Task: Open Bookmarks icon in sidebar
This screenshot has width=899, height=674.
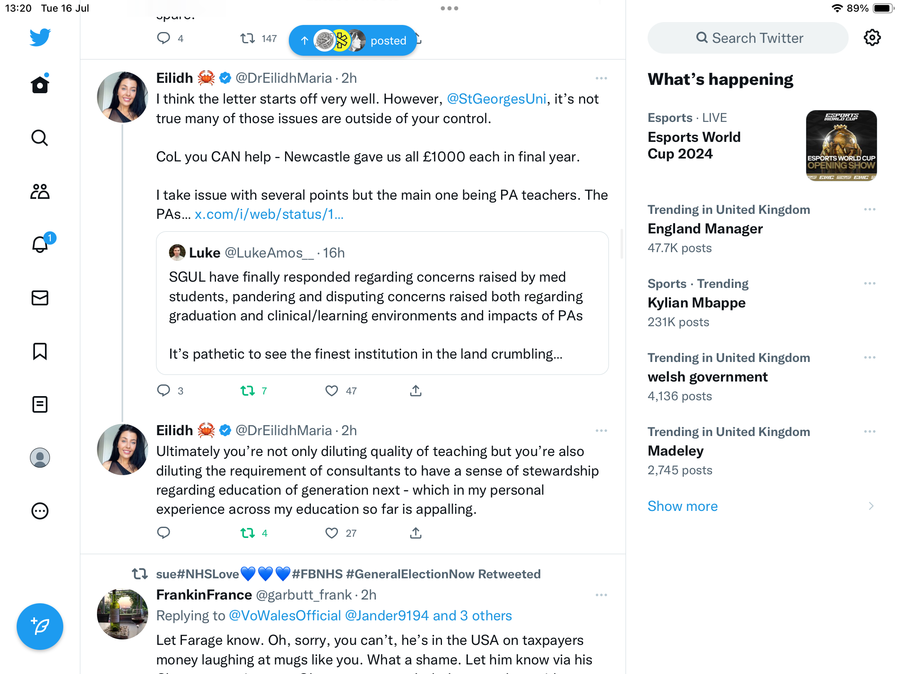Action: (x=40, y=351)
